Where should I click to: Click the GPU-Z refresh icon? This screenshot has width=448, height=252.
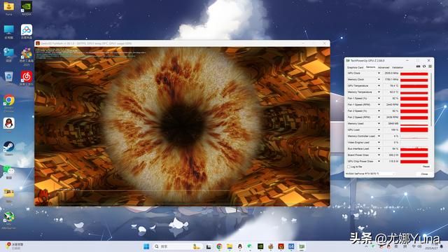click(x=424, y=66)
